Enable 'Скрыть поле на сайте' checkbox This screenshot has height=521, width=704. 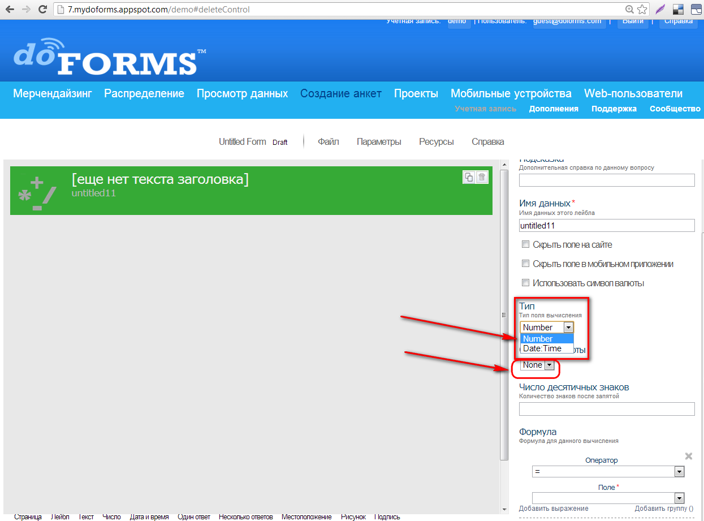click(x=525, y=244)
